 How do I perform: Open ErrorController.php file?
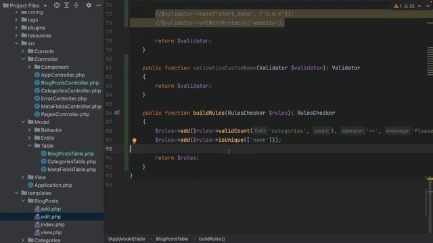pyautogui.click(x=64, y=99)
